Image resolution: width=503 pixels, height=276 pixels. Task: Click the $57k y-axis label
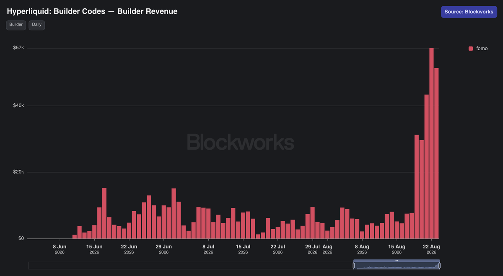[18, 48]
